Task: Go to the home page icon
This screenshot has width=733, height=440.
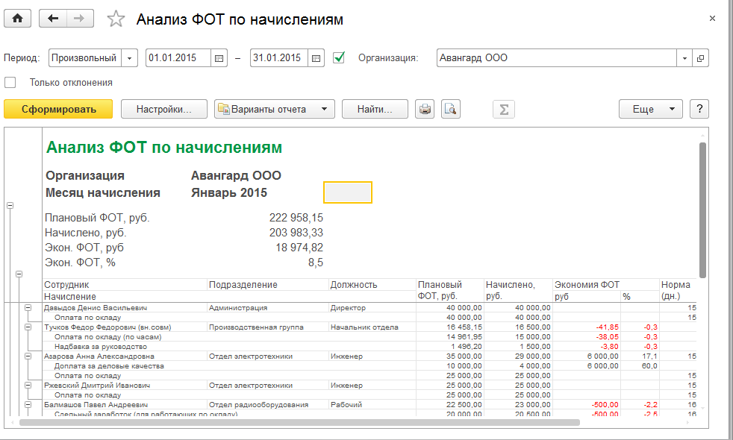Action: click(x=18, y=19)
